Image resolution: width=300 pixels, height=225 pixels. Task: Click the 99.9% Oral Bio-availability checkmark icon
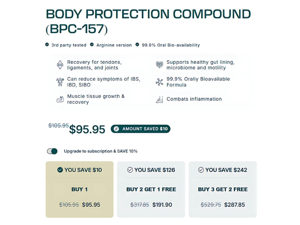137,45
